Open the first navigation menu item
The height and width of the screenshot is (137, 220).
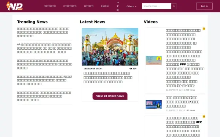[50, 6]
